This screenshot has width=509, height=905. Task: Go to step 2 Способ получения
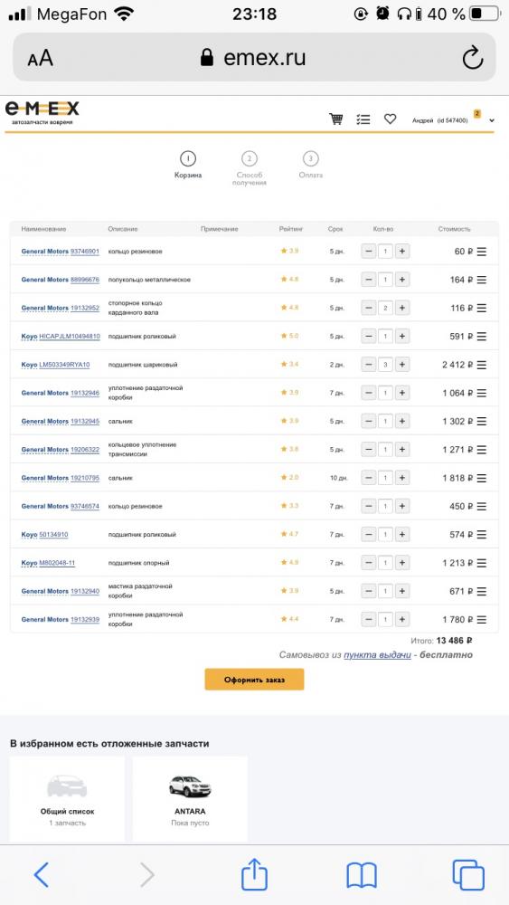(249, 168)
